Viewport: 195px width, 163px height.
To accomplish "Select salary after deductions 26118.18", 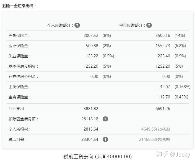I will 90,119.
